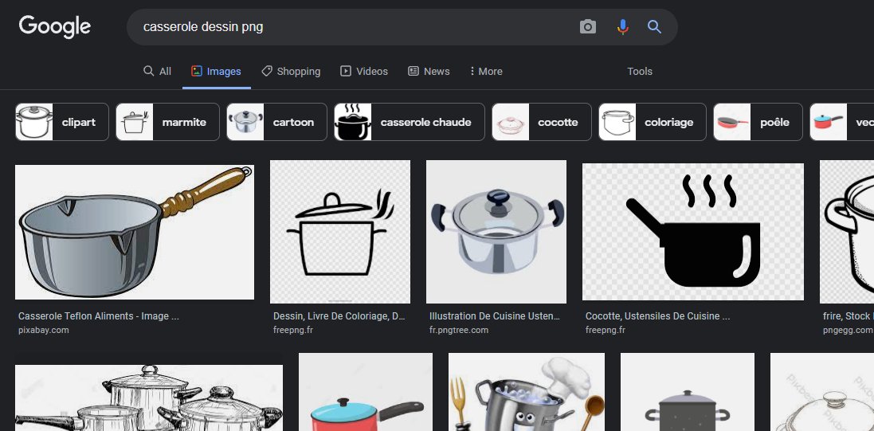Click the Google logo
Screen dimensions: 874x431
pyautogui.click(x=55, y=27)
